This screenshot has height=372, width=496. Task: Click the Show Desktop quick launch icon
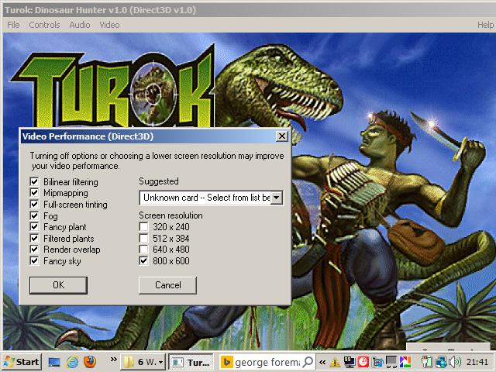(55, 362)
